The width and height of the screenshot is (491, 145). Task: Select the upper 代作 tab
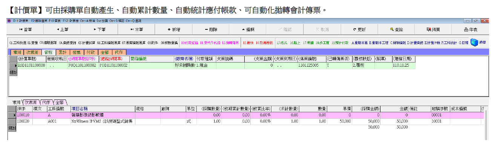120,52
